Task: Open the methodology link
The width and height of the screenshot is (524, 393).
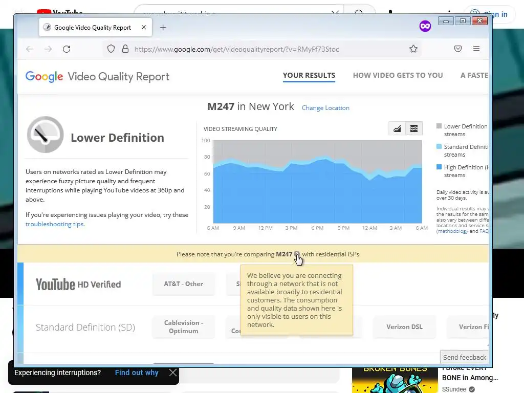Action: [453, 231]
